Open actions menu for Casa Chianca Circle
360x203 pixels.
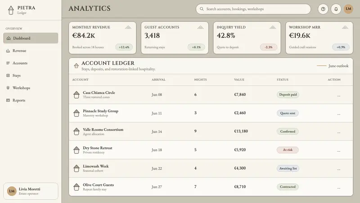(339, 96)
